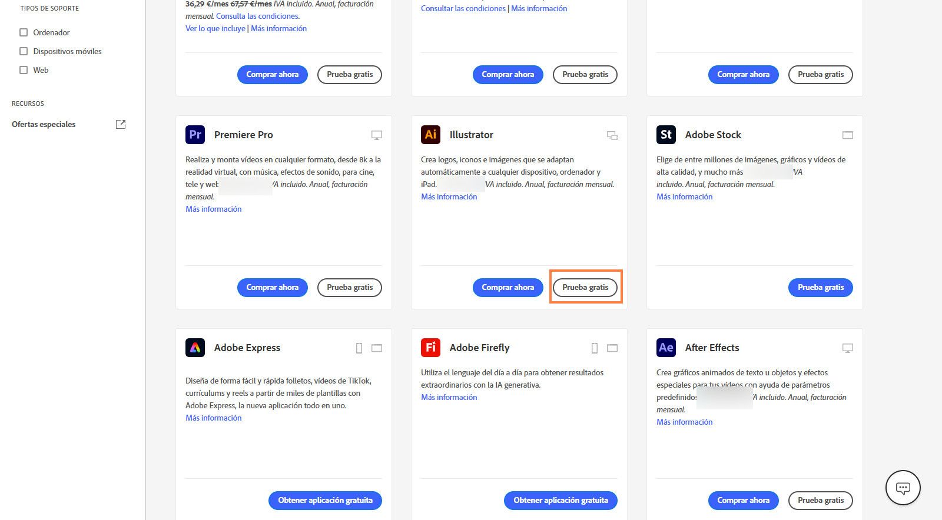Click web browser icon on Adobe Stock card
This screenshot has width=942, height=520.
click(848, 135)
